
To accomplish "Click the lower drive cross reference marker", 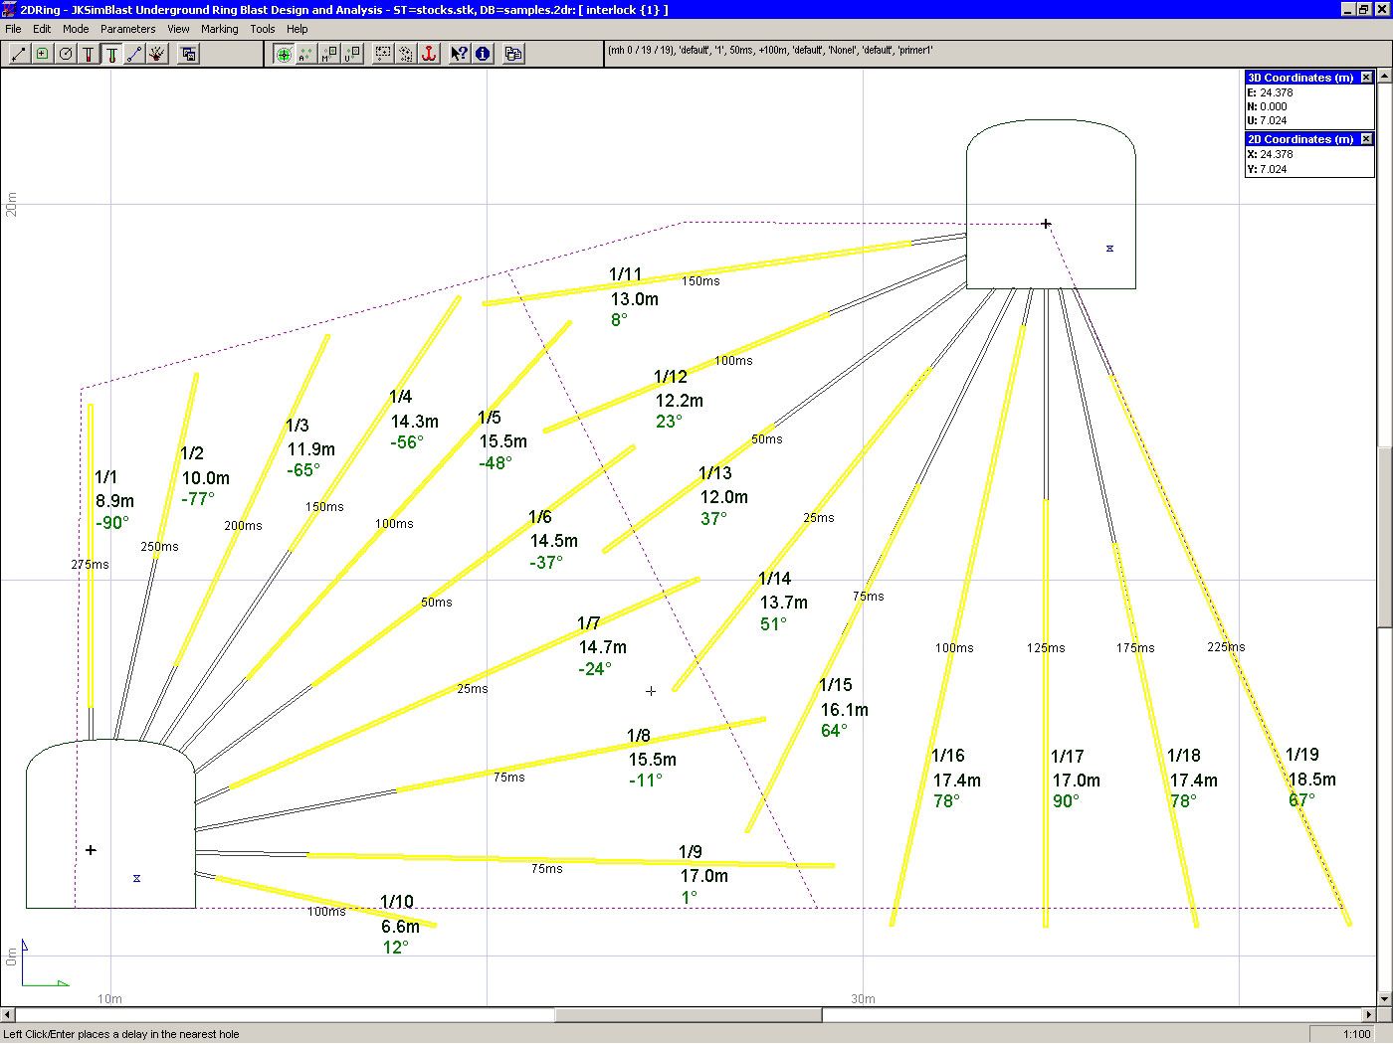I will [91, 850].
